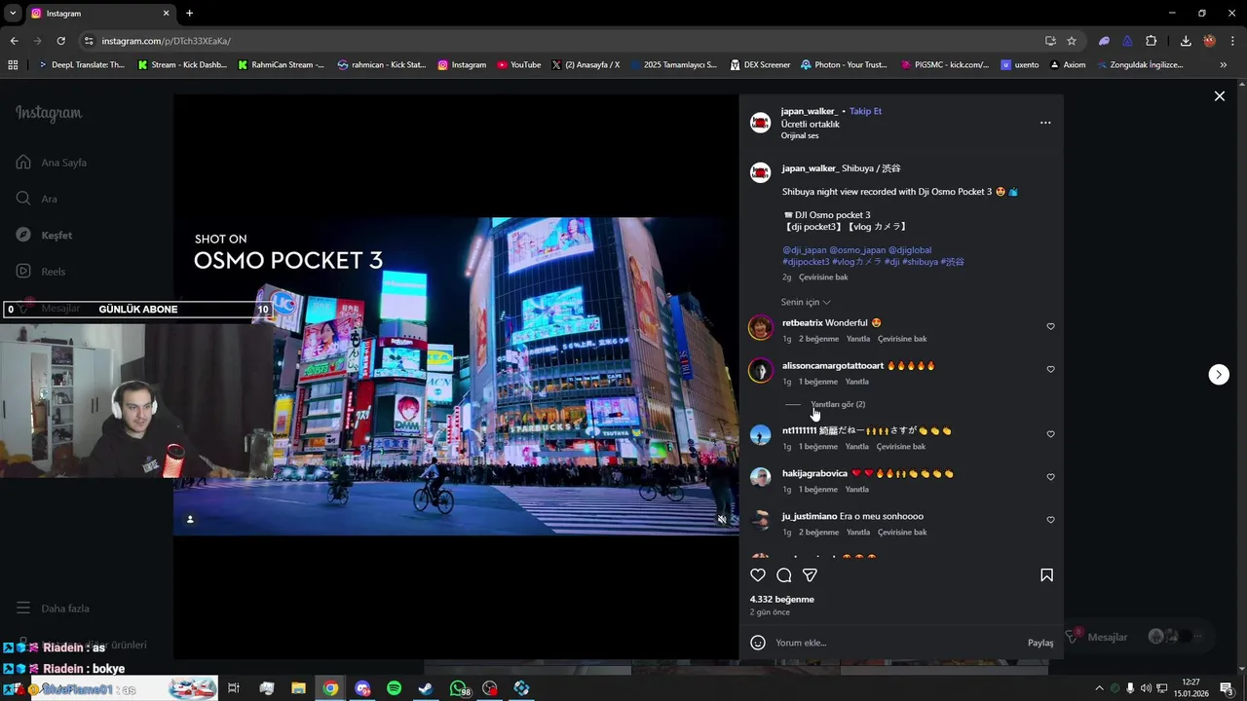Translate ju_justimiano's comment

tap(902, 533)
